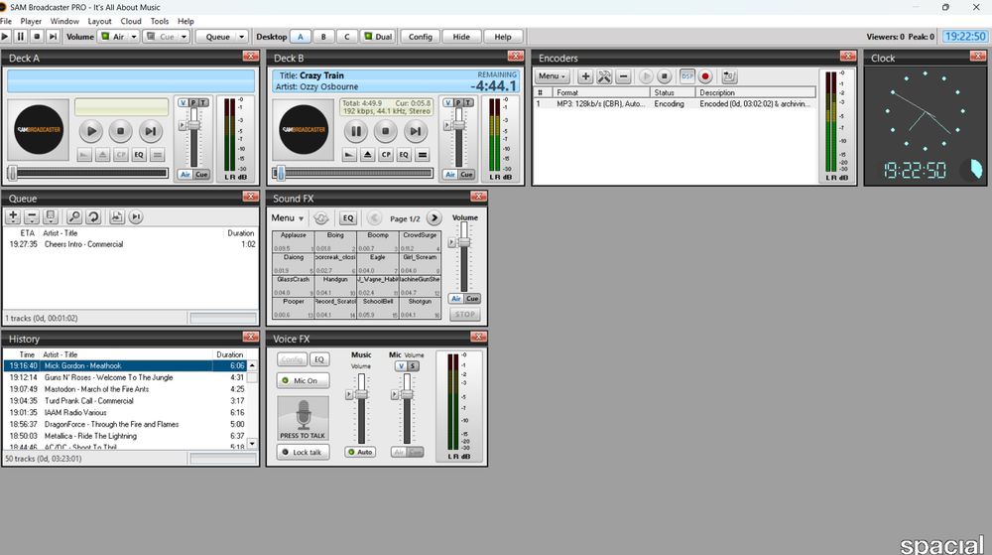Click main toolbar Pause button
This screenshot has height=555, width=992.
click(x=20, y=37)
